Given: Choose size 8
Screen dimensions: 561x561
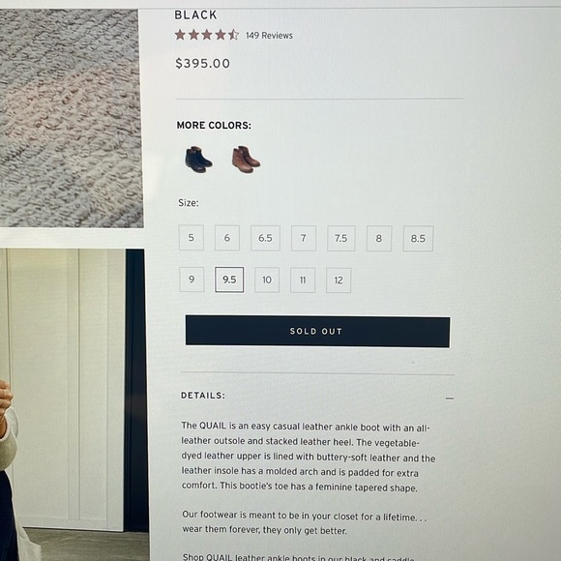Looking at the screenshot, I should pyautogui.click(x=379, y=238).
